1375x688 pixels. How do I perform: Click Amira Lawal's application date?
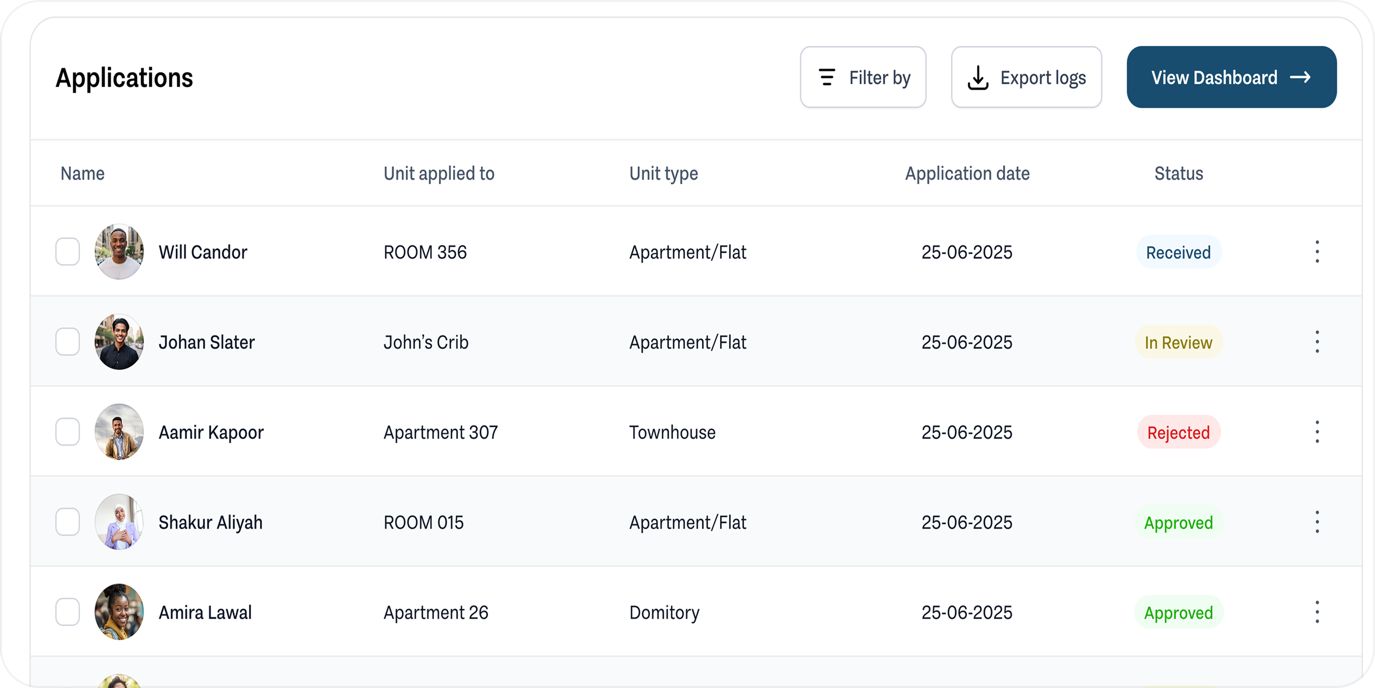coord(967,613)
